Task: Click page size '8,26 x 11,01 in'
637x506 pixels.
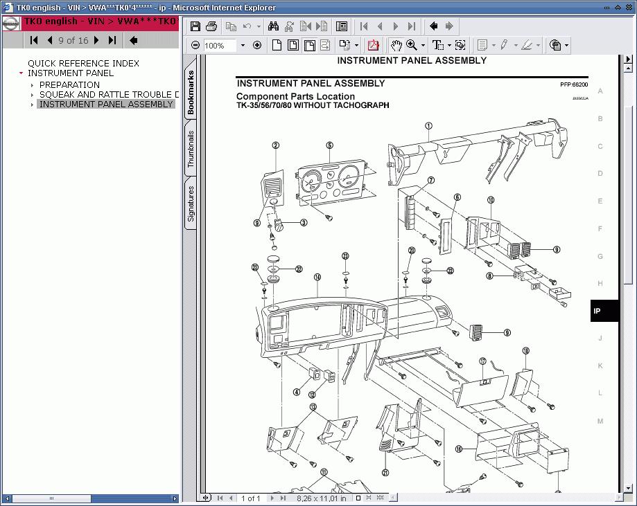Action: tap(322, 498)
